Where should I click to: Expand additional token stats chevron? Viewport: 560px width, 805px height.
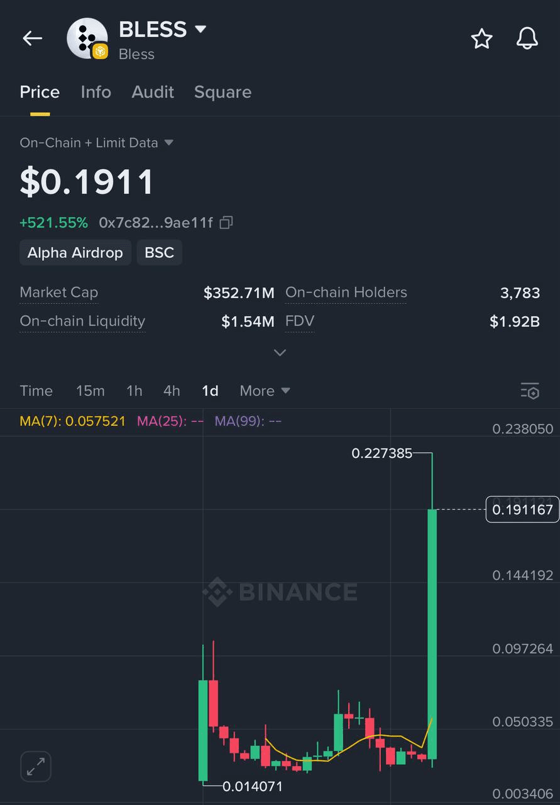pos(280,352)
